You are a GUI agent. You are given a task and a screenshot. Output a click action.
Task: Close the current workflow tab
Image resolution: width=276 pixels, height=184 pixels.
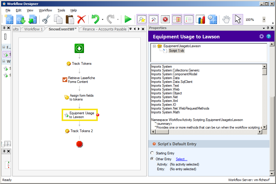point(143,29)
